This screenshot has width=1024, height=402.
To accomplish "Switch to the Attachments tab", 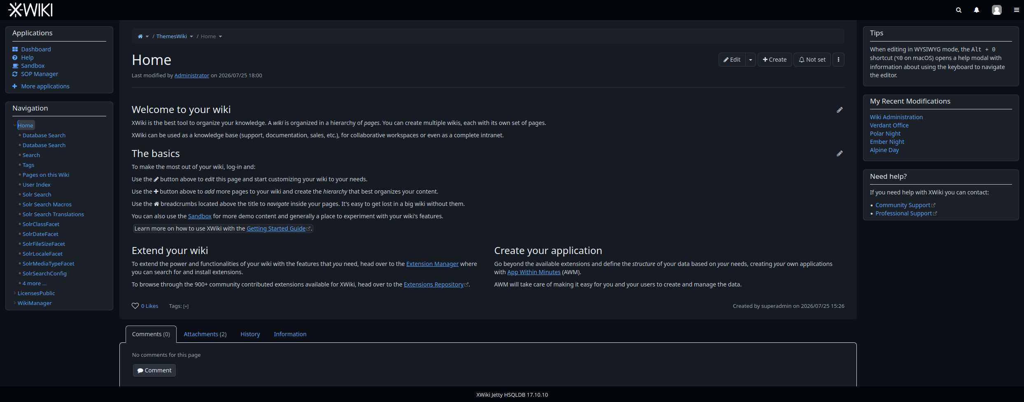I will (205, 334).
